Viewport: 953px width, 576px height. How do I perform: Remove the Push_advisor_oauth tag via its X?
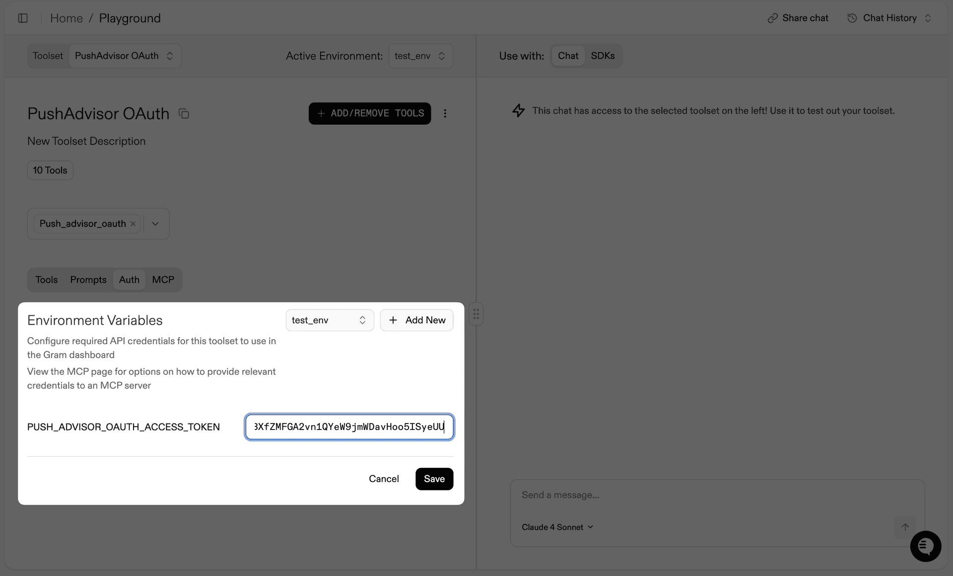tap(133, 223)
